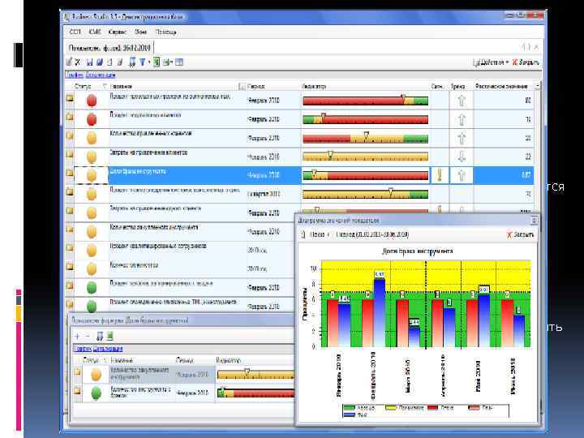This screenshot has height=438, width=584.
Task: Click the График link in main window
Action: pyautogui.click(x=75, y=75)
